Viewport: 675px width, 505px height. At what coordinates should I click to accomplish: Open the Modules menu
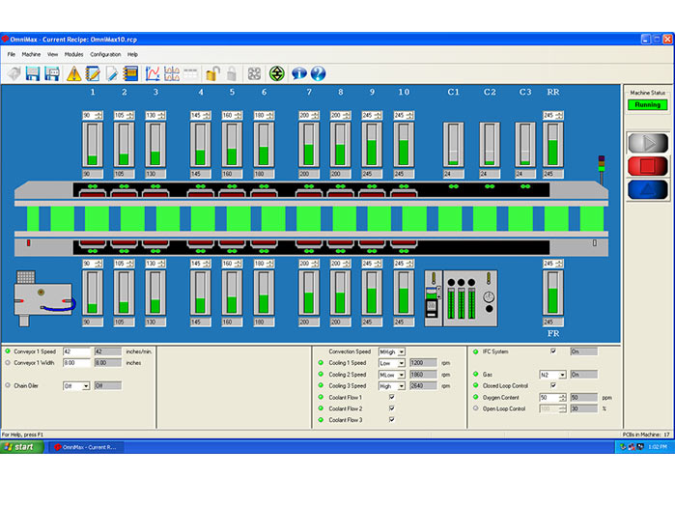pos(73,54)
